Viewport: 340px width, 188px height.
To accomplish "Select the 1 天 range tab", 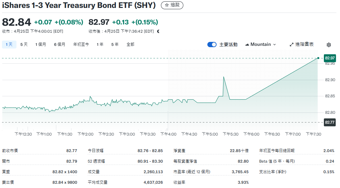I will 9,45.
